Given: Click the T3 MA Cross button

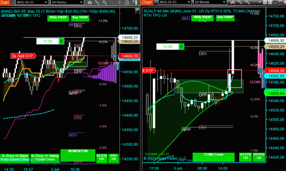Looking at the screenshot, I should tap(214, 157).
